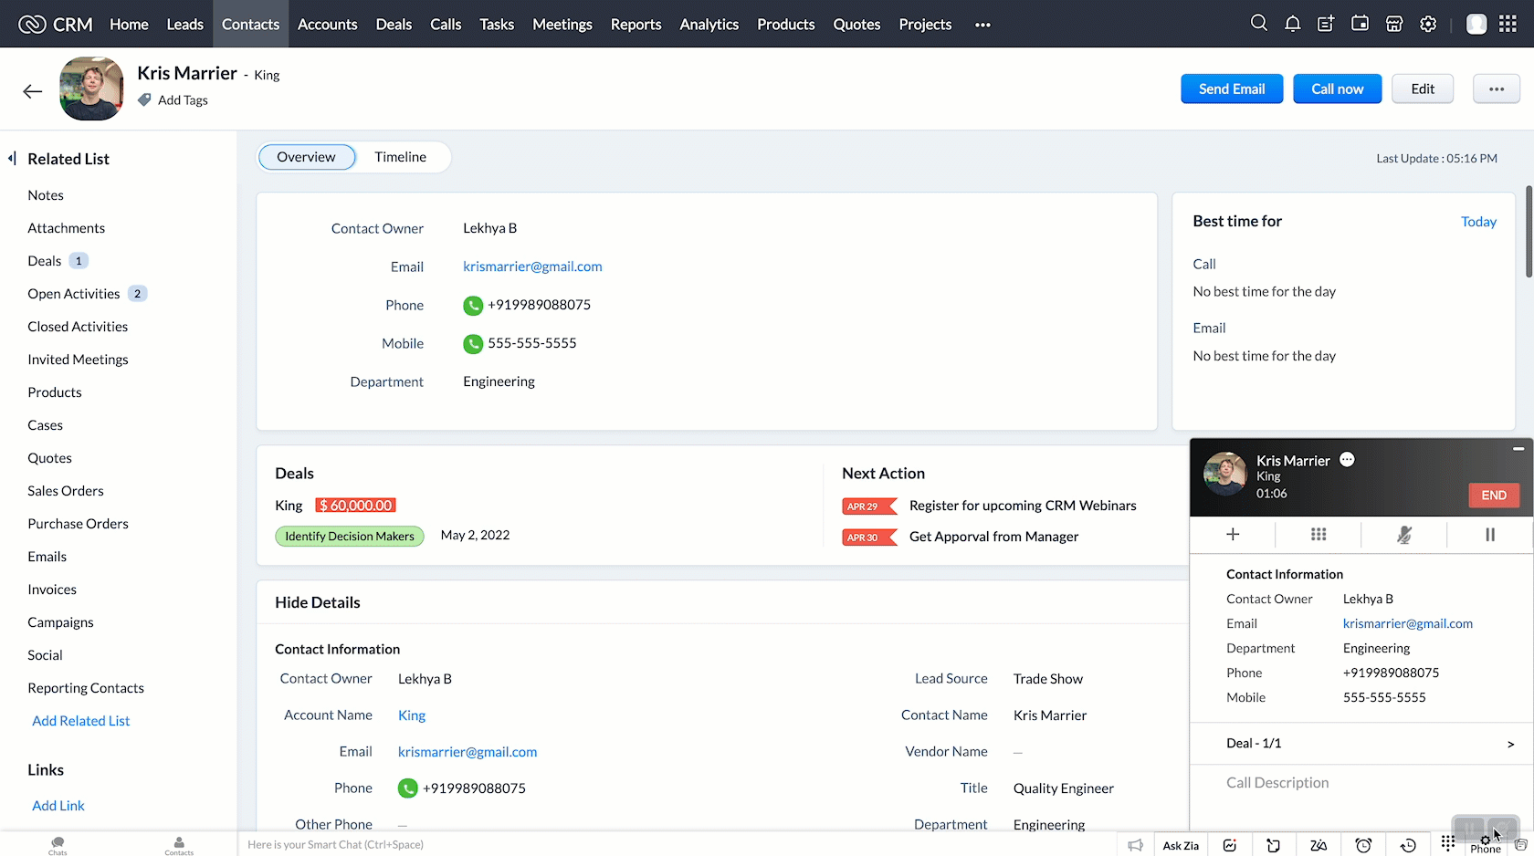The height and width of the screenshot is (856, 1534).
Task: Open the Leads module
Action: coord(185,25)
